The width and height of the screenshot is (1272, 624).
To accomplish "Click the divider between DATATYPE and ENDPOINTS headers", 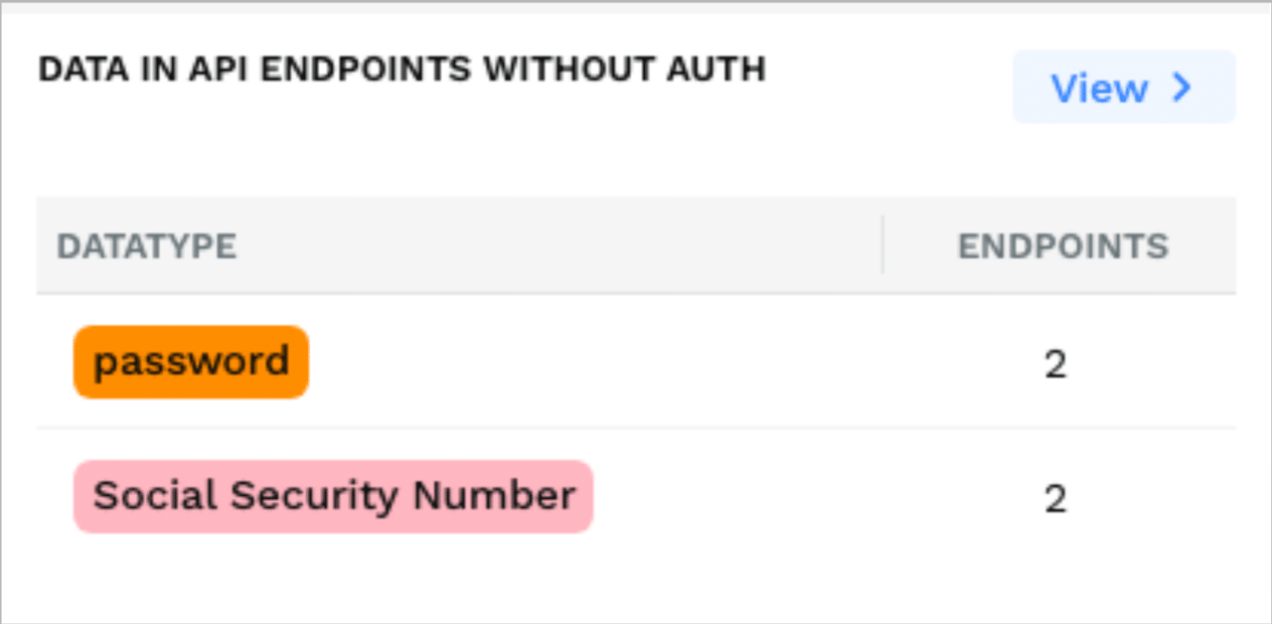I will tap(882, 245).
